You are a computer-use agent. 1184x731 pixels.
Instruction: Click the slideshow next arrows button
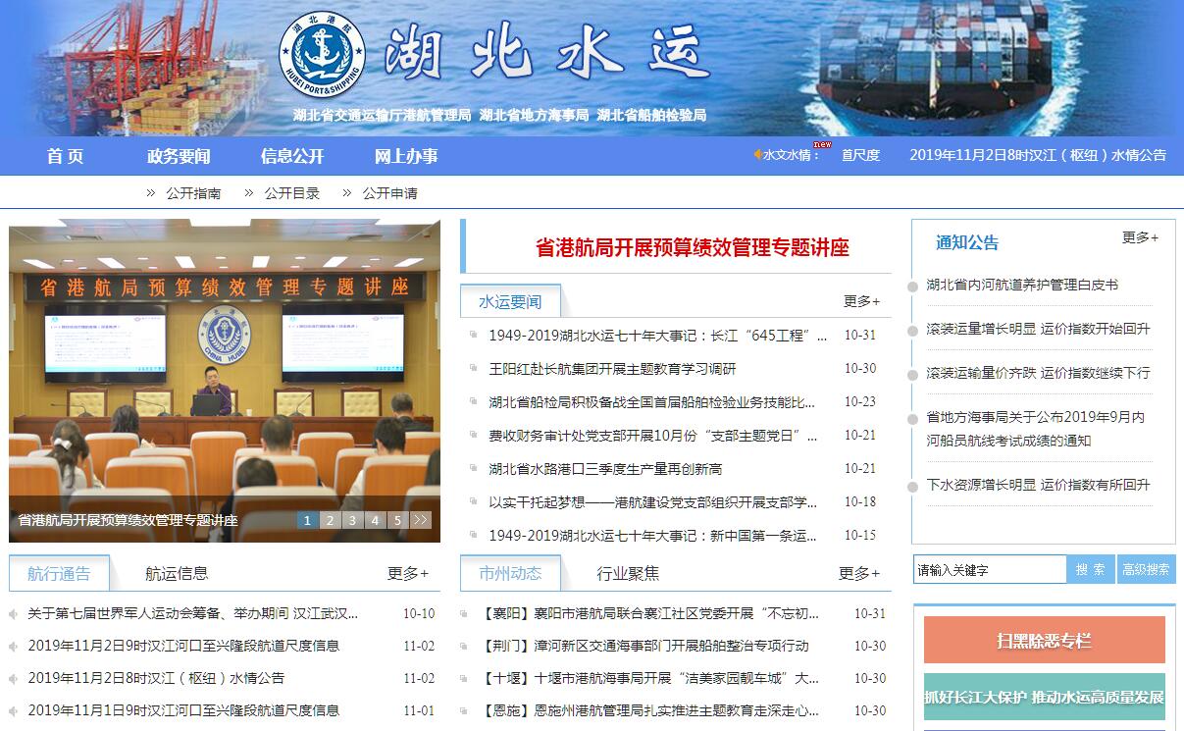click(421, 520)
